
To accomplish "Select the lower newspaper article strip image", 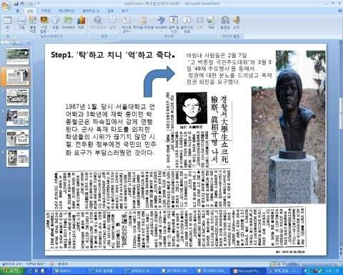I will (176, 229).
